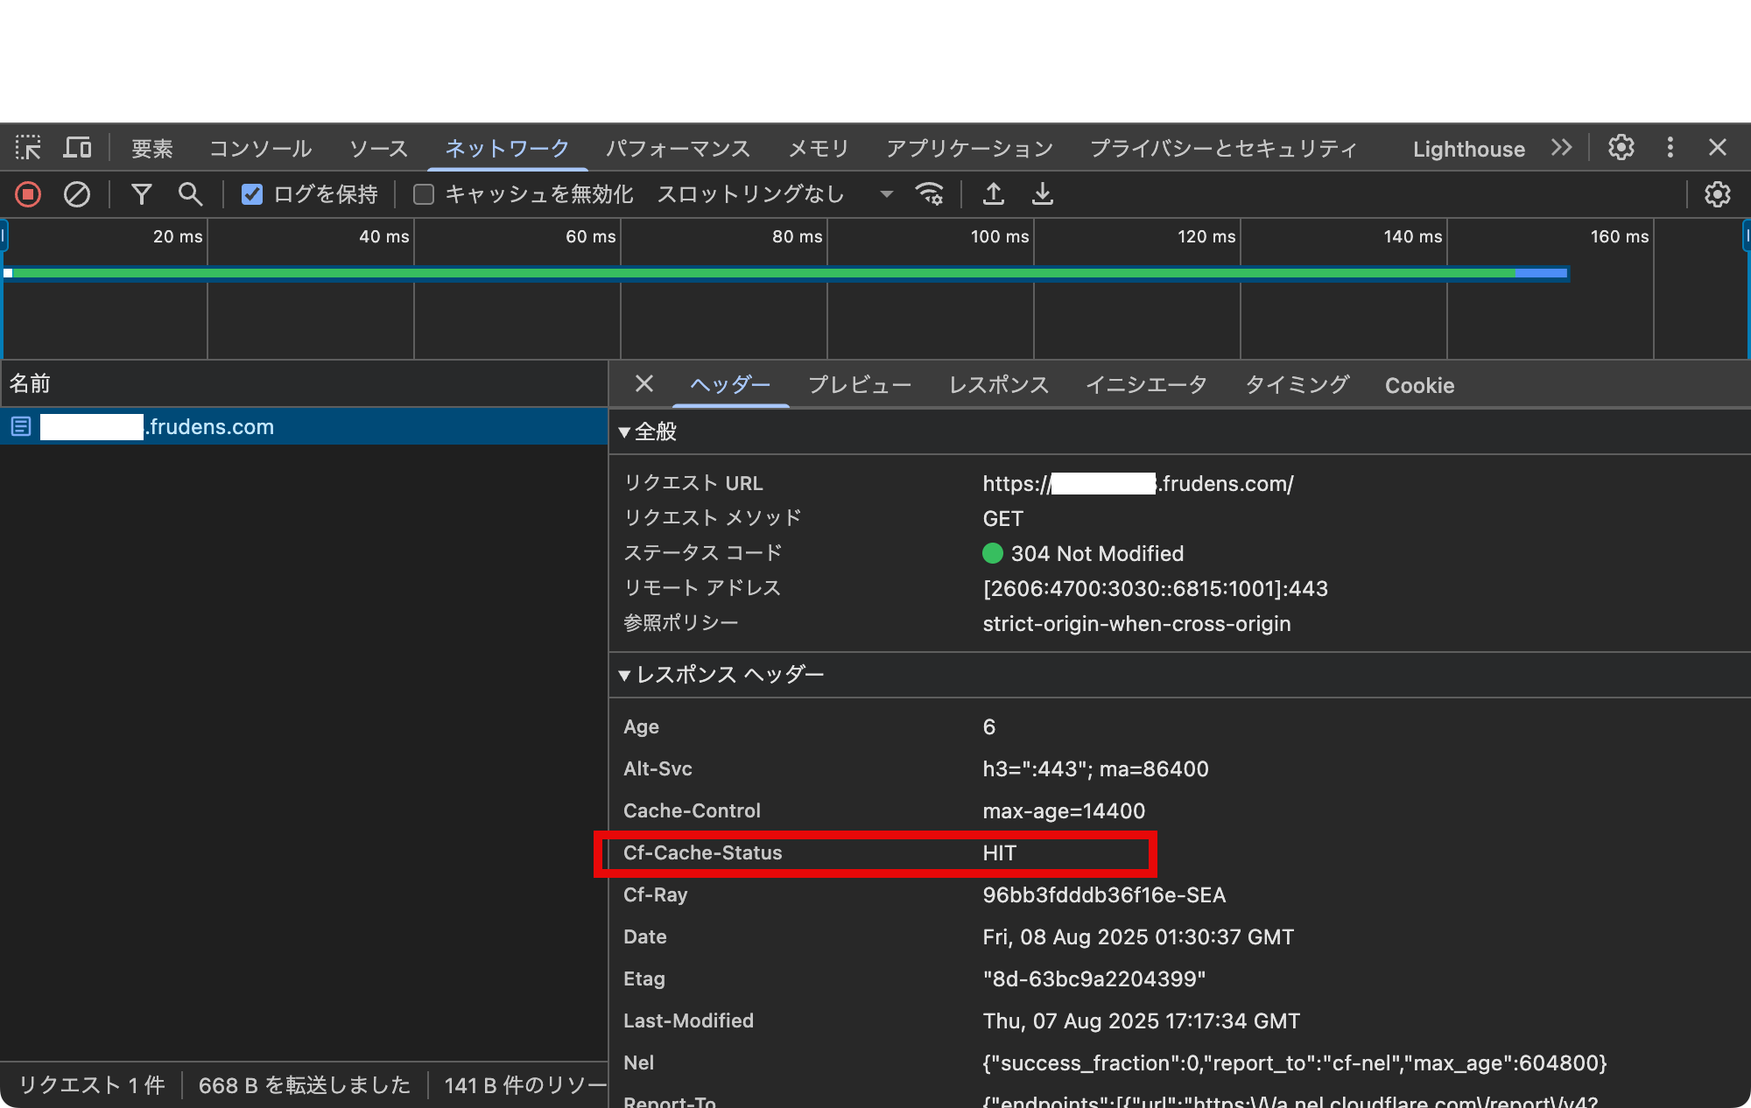This screenshot has height=1108, width=1751.
Task: Click リクエスト 1 件 status entry
Action: tap(92, 1085)
